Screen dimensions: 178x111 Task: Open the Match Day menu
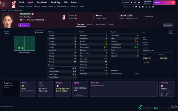[x=55, y=2]
